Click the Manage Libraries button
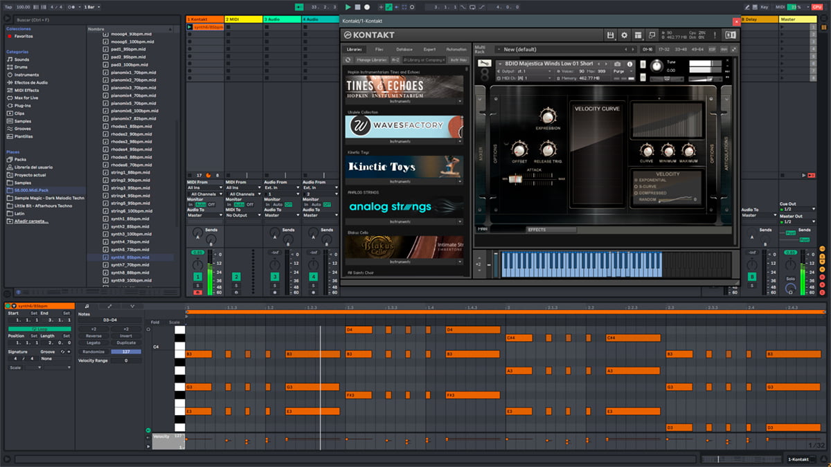 (x=372, y=60)
